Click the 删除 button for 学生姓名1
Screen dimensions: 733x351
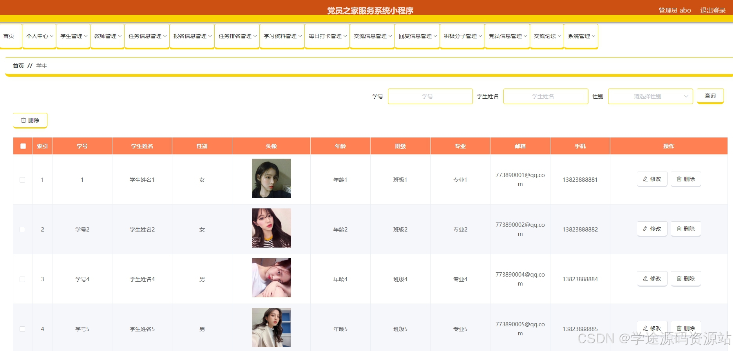pos(686,179)
